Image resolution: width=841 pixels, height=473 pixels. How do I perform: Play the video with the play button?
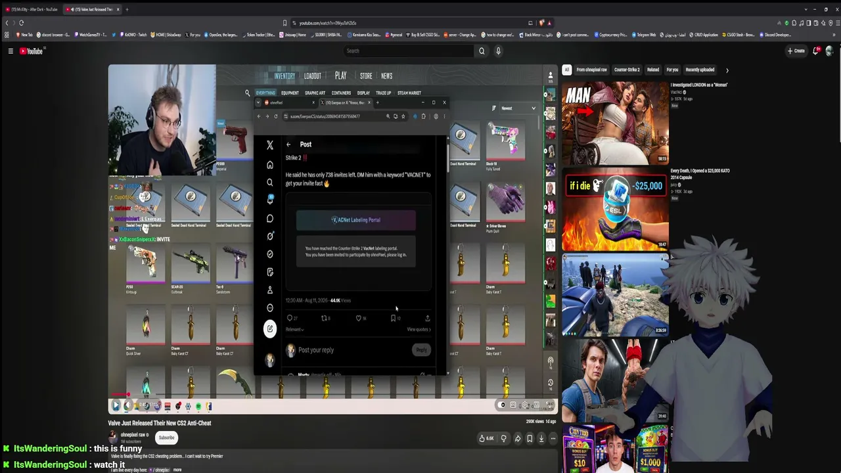pos(116,406)
